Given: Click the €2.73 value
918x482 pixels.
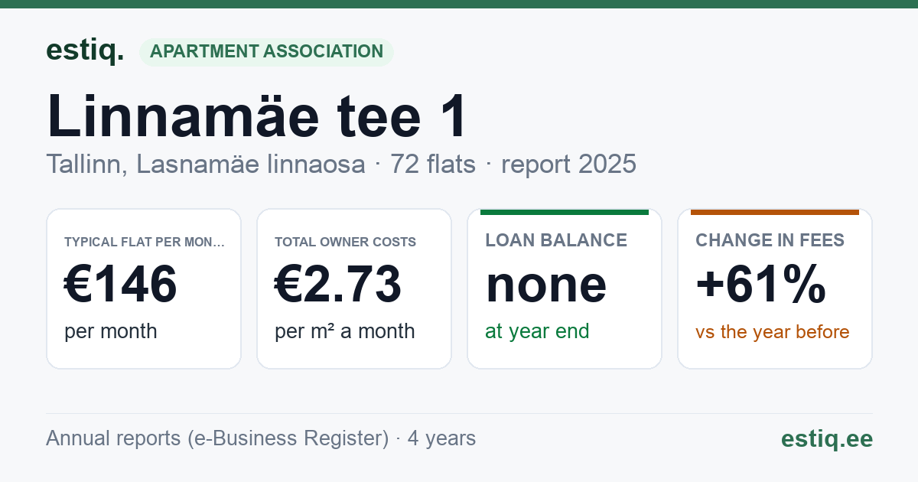Looking at the screenshot, I should 338,284.
